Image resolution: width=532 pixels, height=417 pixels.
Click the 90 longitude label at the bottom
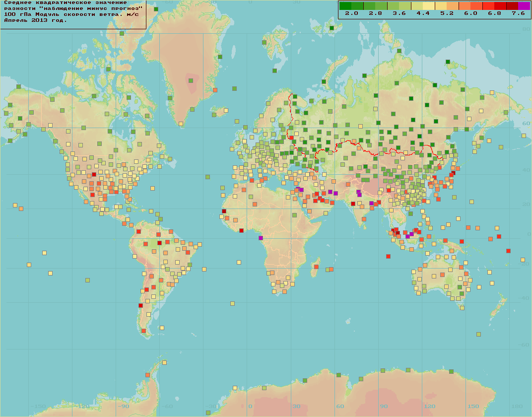click(384, 406)
